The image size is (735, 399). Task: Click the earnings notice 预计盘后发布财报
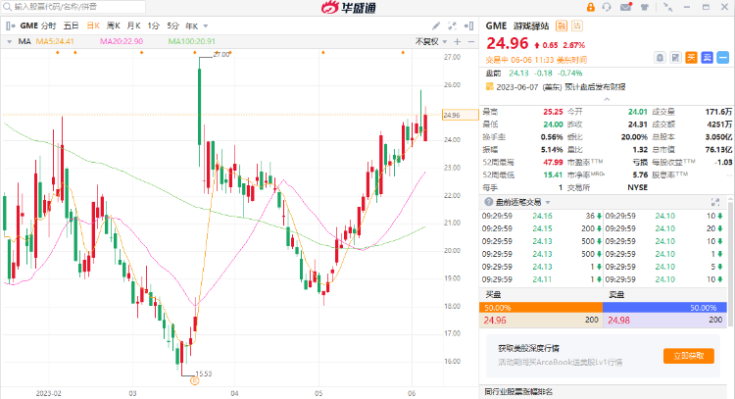coord(595,86)
